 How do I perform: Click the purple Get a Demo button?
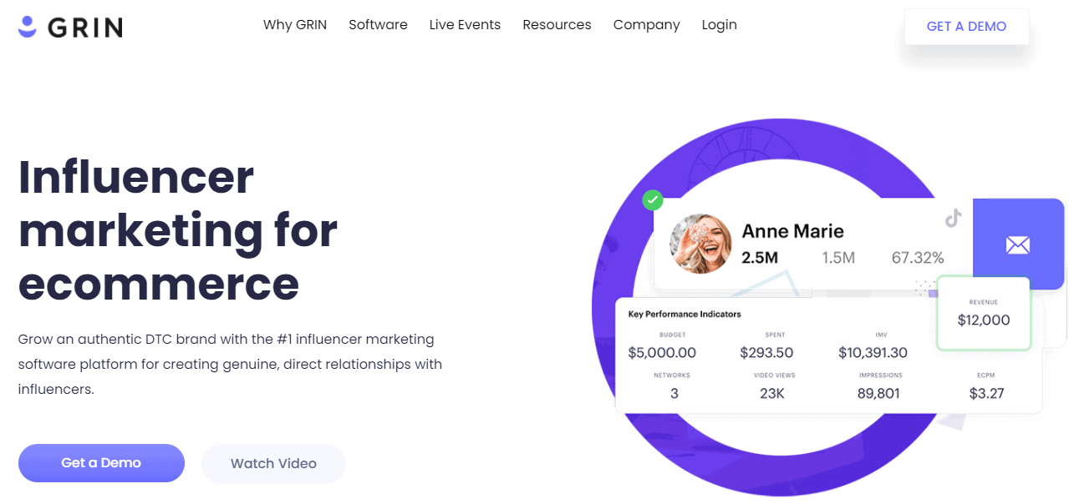101,463
